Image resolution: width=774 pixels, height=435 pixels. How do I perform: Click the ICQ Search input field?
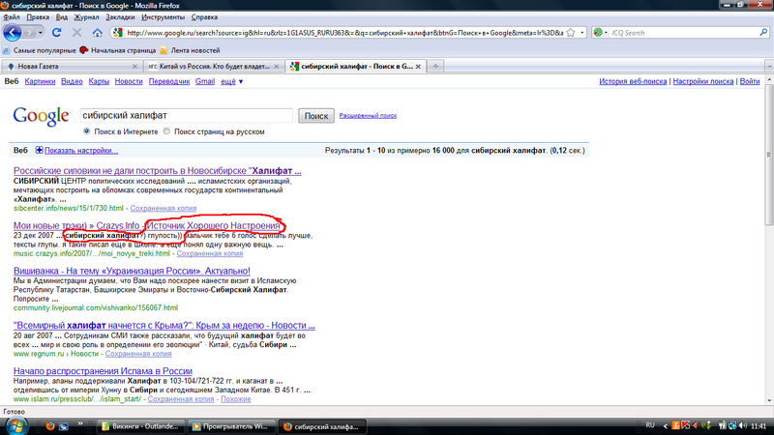pyautogui.click(x=684, y=33)
